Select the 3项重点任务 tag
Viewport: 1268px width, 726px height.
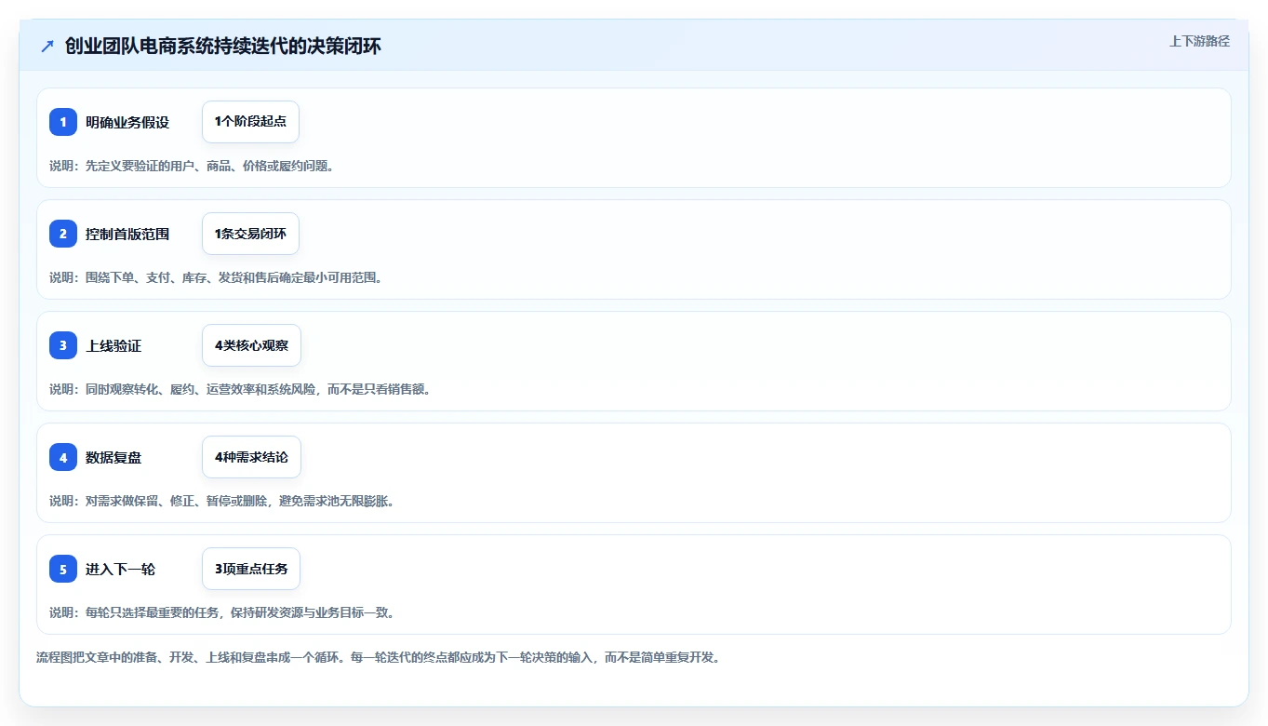point(251,569)
